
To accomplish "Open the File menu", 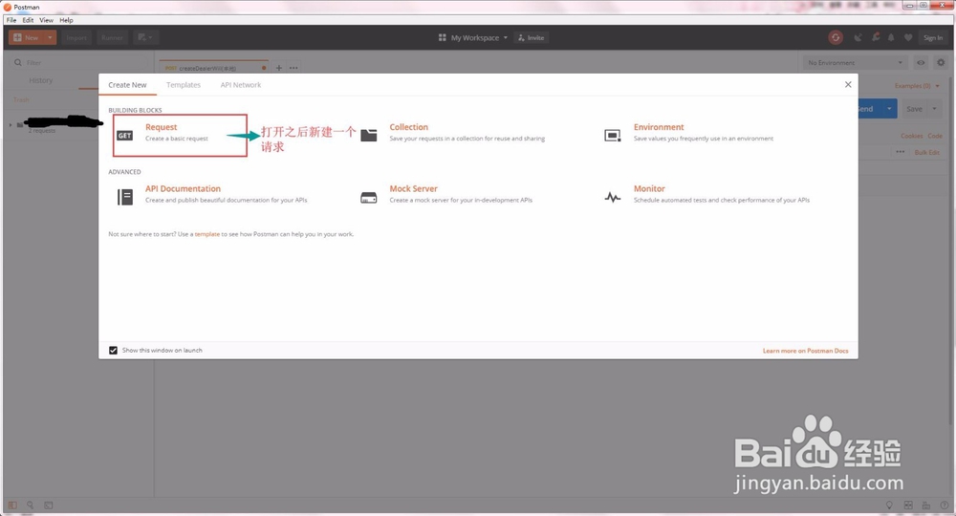I will coord(11,20).
